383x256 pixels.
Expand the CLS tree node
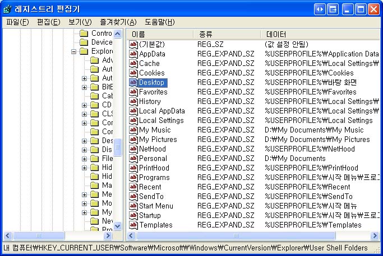[84, 114]
